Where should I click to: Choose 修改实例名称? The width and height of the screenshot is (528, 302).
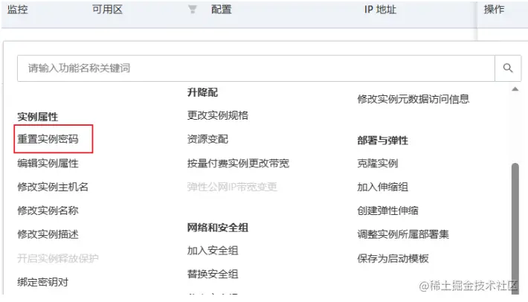[x=48, y=211]
